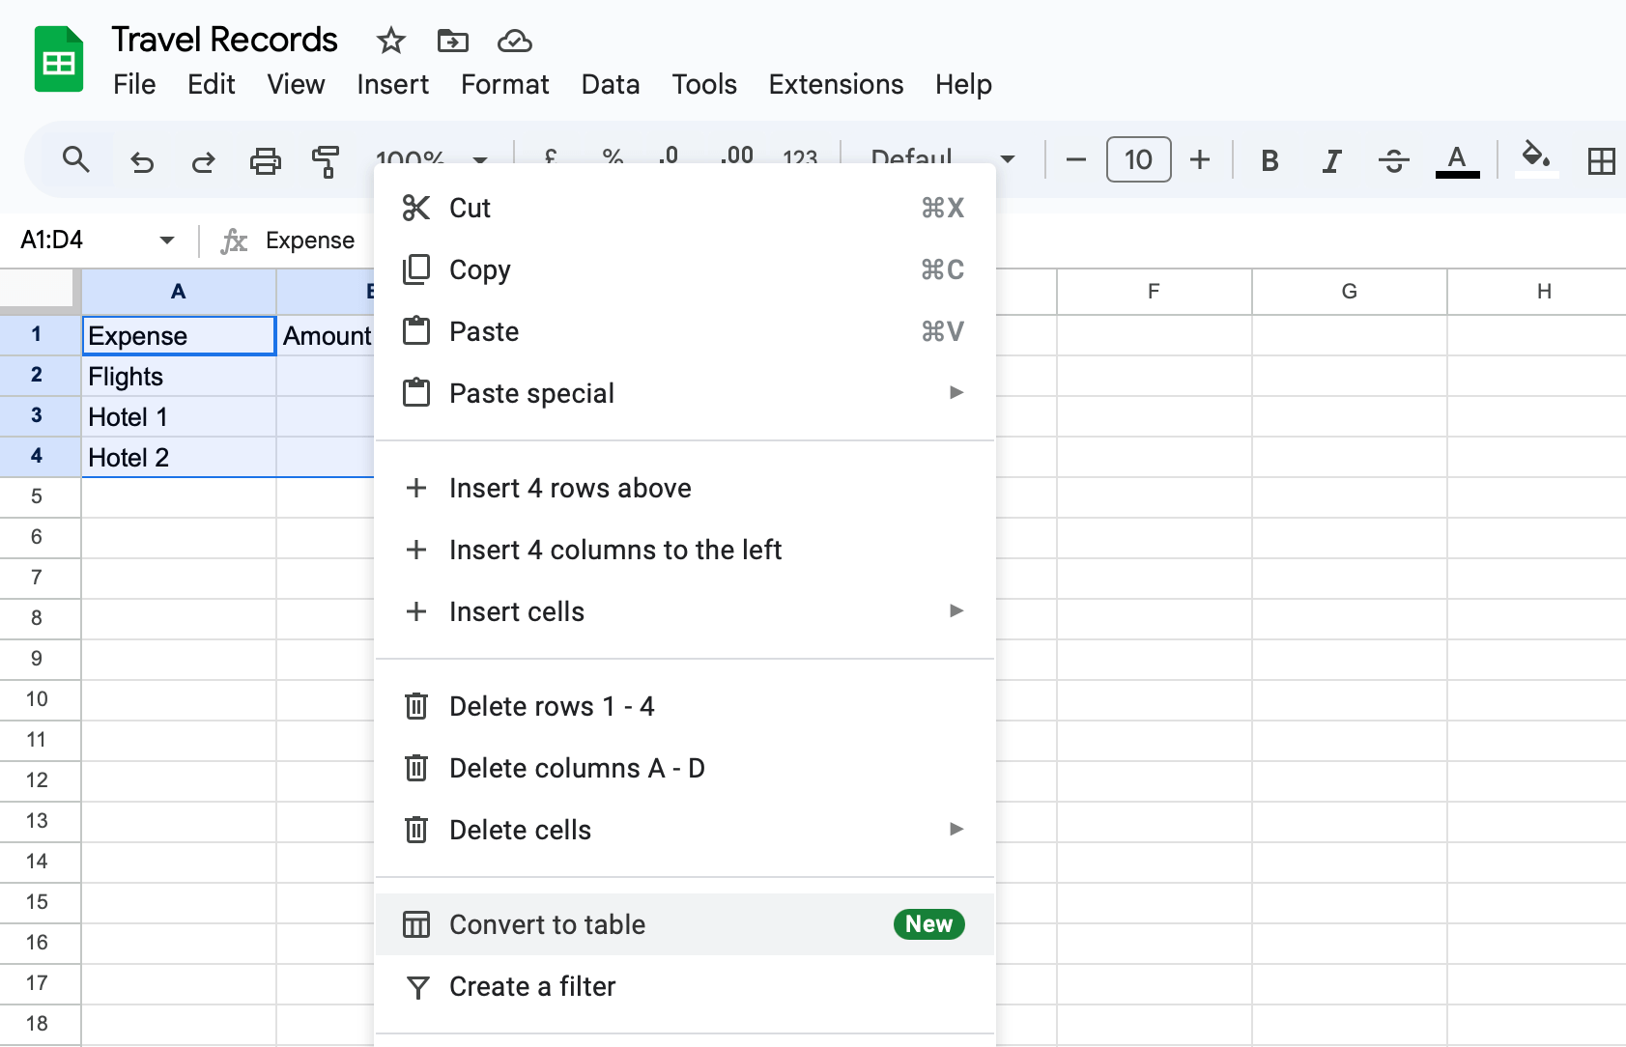Decrease font size with minus button

point(1076,160)
